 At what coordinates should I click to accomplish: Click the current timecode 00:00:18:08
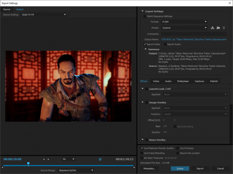coord(12,159)
